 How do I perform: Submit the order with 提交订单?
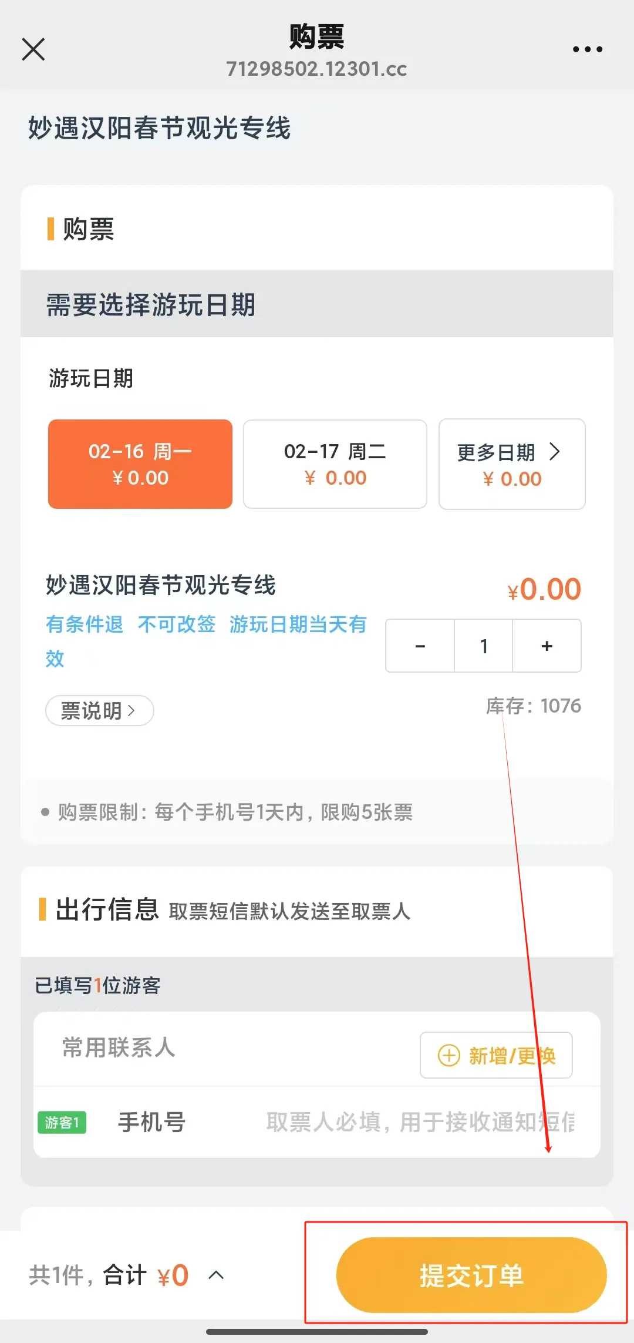471,1275
